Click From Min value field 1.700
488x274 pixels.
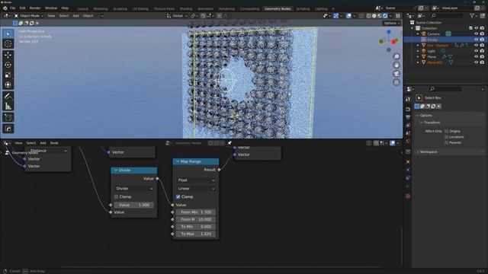[x=196, y=212]
